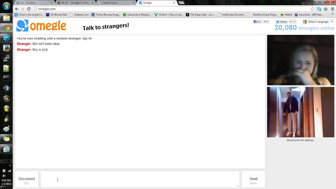This screenshot has width=336, height=189.
Task: Open the Select Language dropdown
Action: [x=318, y=22]
